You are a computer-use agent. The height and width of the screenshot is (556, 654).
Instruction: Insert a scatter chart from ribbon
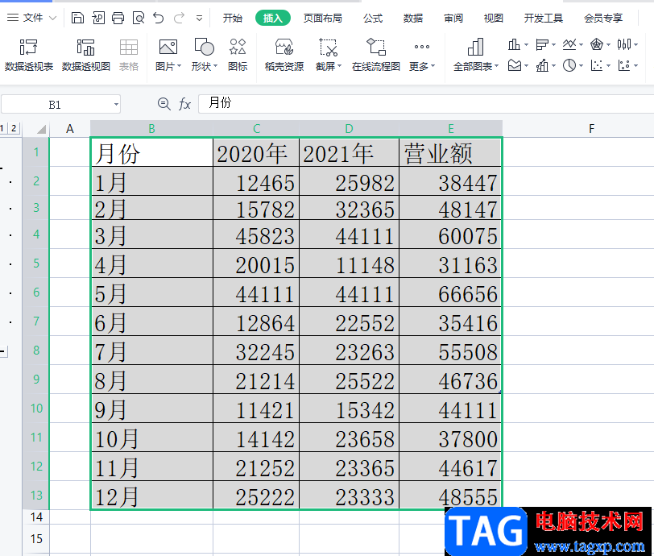597,65
